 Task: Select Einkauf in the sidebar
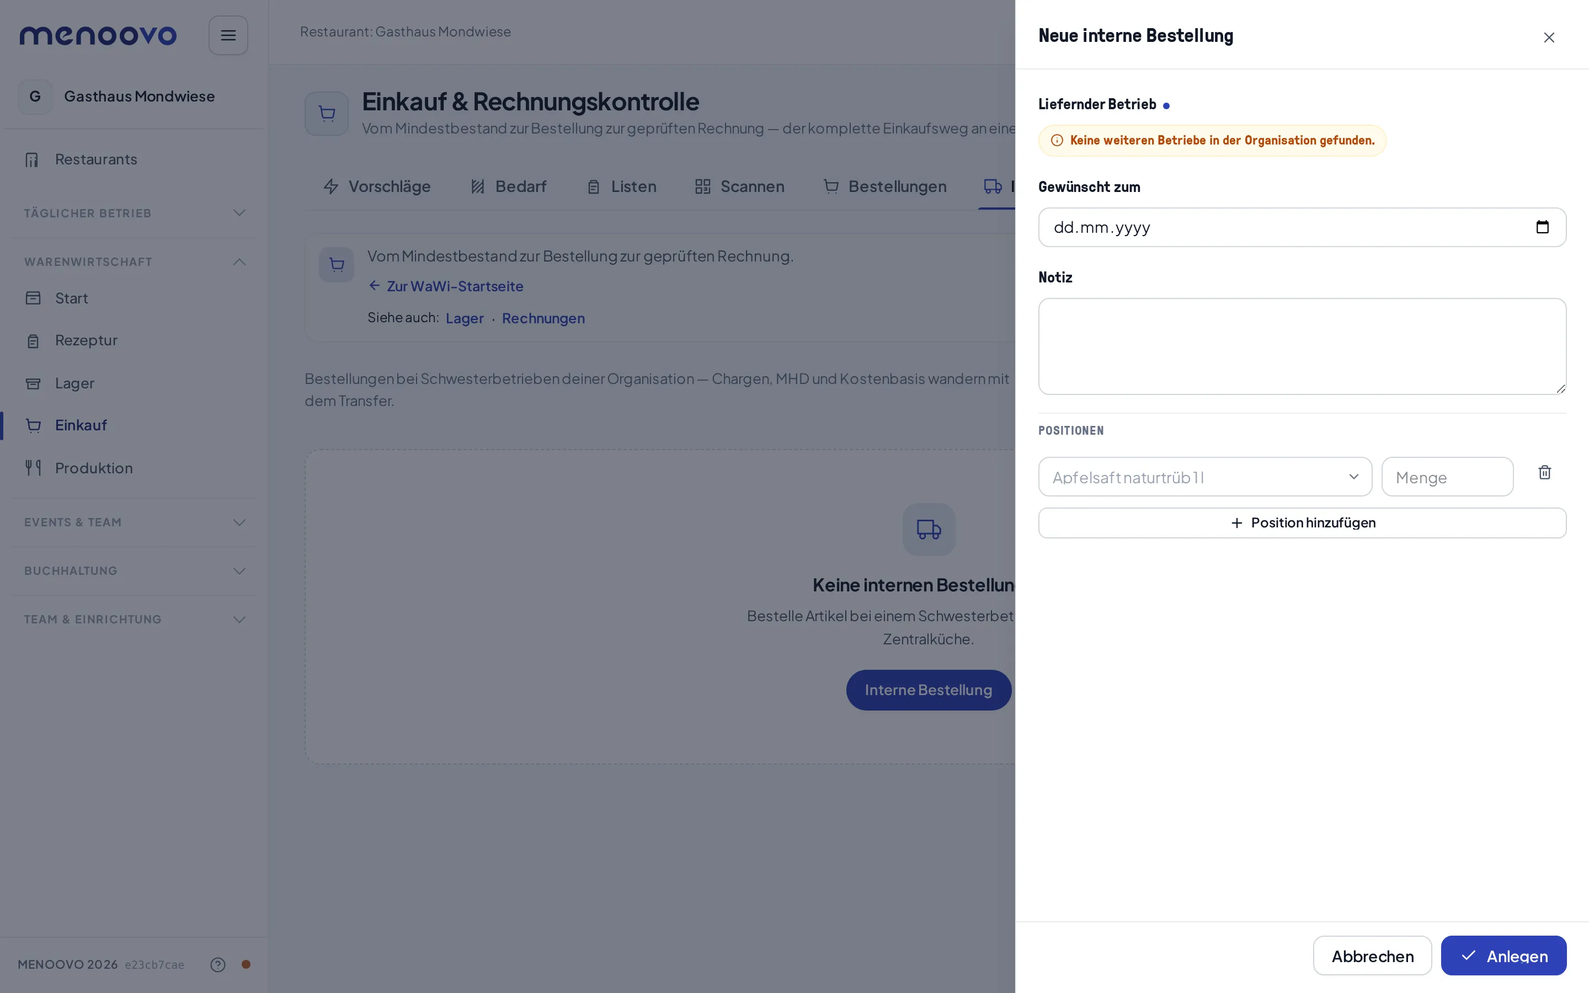(x=134, y=425)
